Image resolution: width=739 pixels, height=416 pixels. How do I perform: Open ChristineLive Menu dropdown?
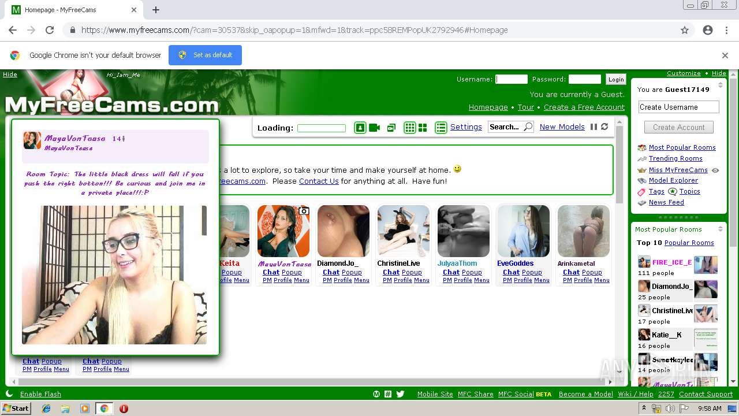tap(421, 280)
